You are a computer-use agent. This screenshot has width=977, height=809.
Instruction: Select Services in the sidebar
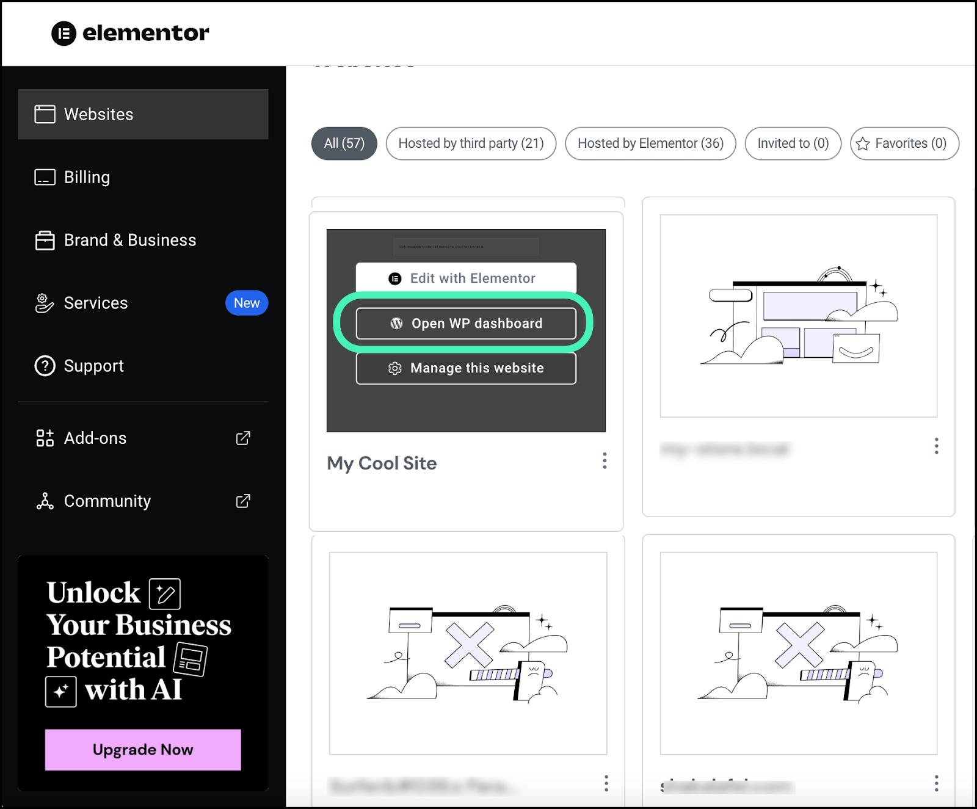143,303
